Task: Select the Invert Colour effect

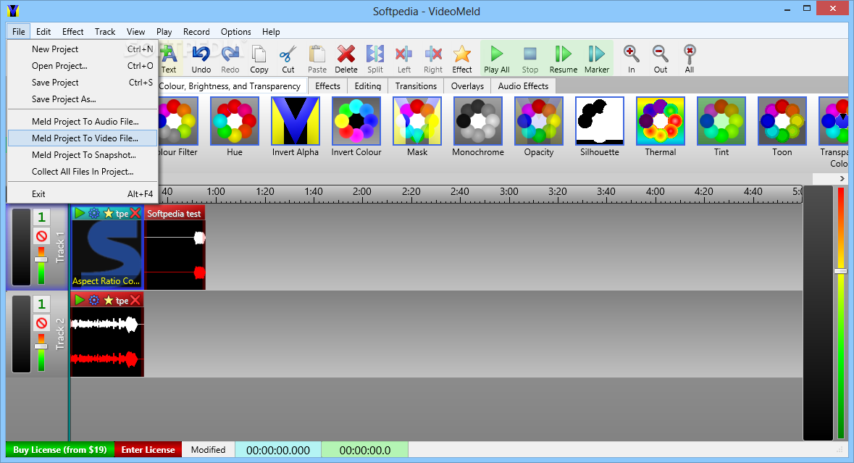Action: tap(356, 121)
